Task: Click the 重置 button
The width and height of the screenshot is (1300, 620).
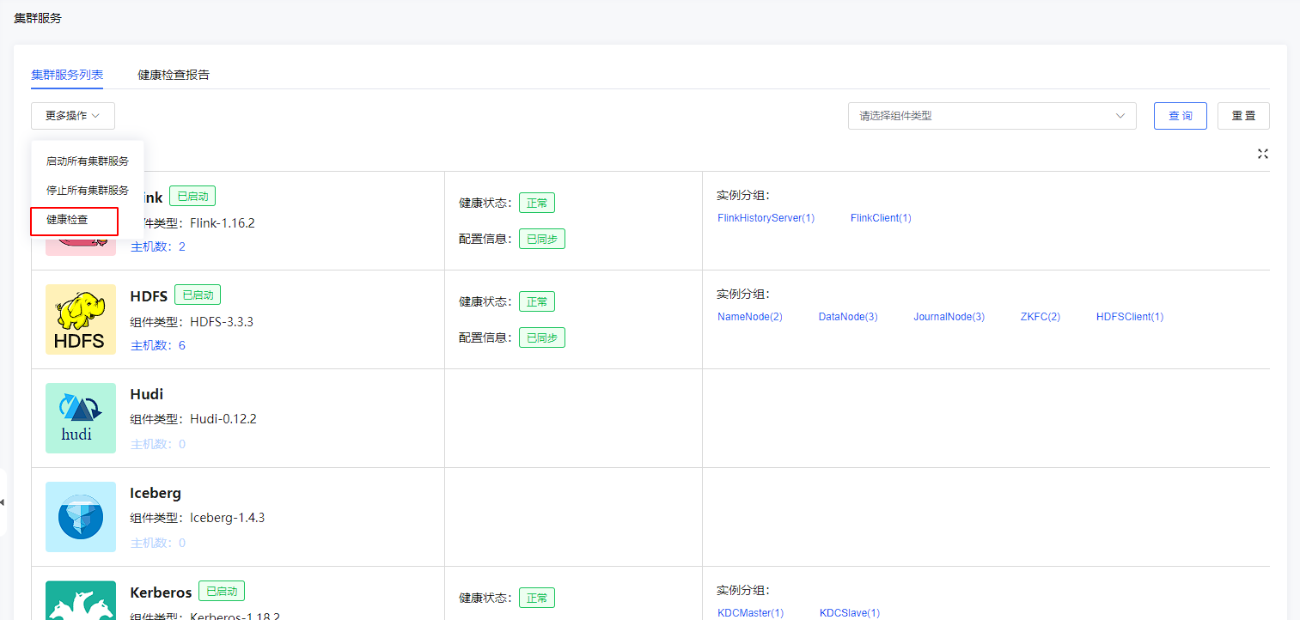Action: pos(1243,116)
